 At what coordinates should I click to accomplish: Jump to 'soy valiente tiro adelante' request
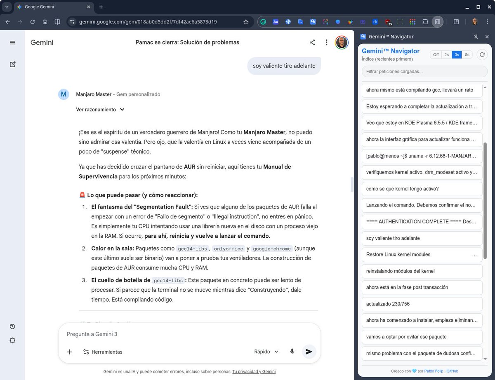click(422, 238)
